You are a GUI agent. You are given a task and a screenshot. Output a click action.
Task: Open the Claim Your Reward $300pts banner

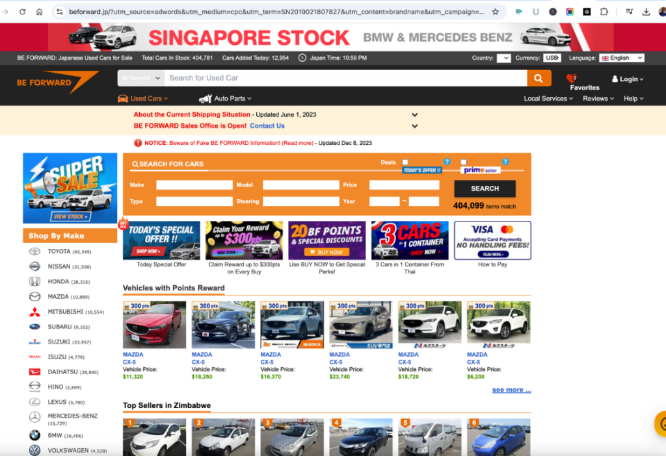(x=245, y=240)
